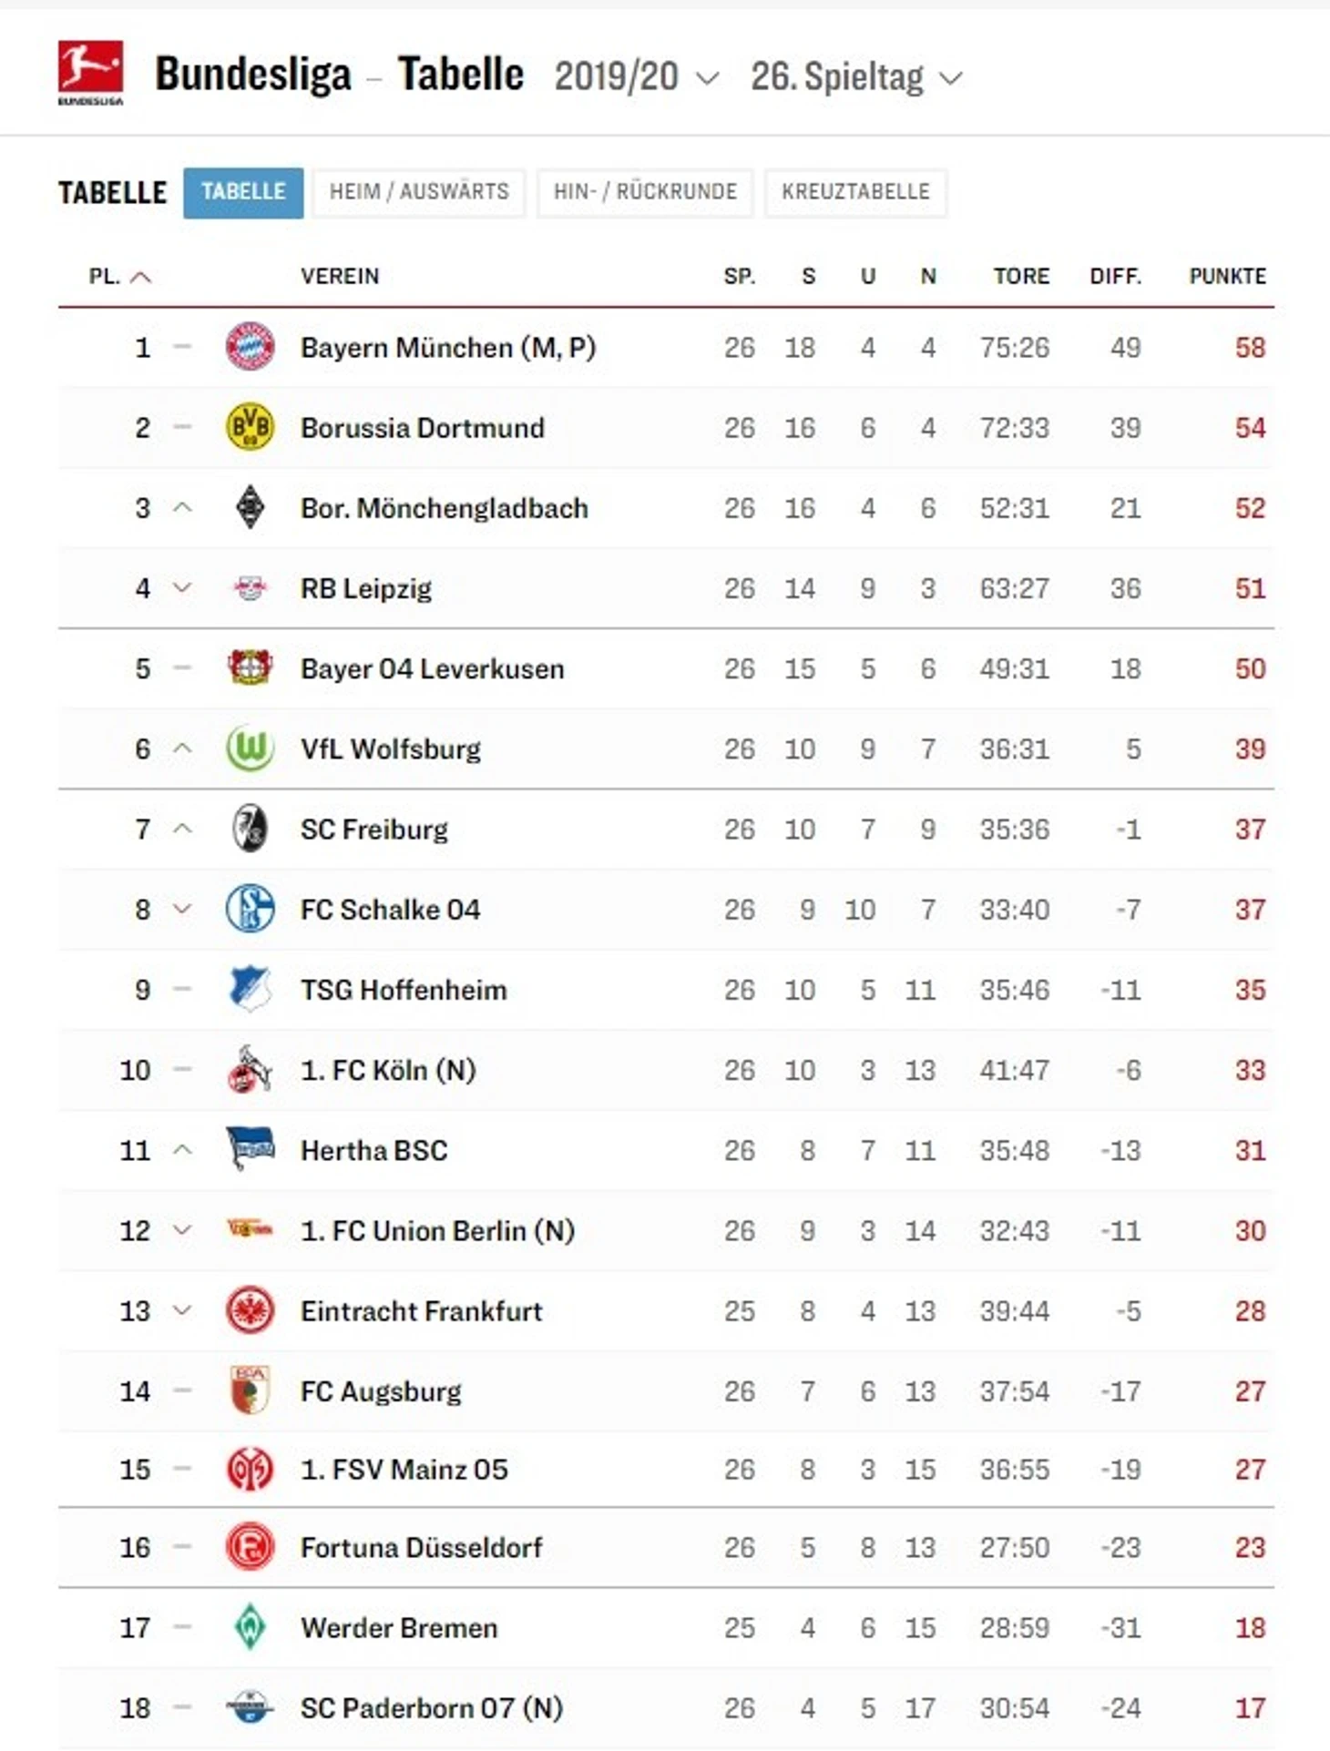Click the Eintracht Frankfurt eagle crest
This screenshot has width=1330, height=1751.
[x=250, y=1310]
